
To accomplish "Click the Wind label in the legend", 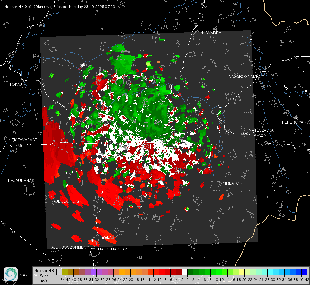I will [x=44, y=276].
